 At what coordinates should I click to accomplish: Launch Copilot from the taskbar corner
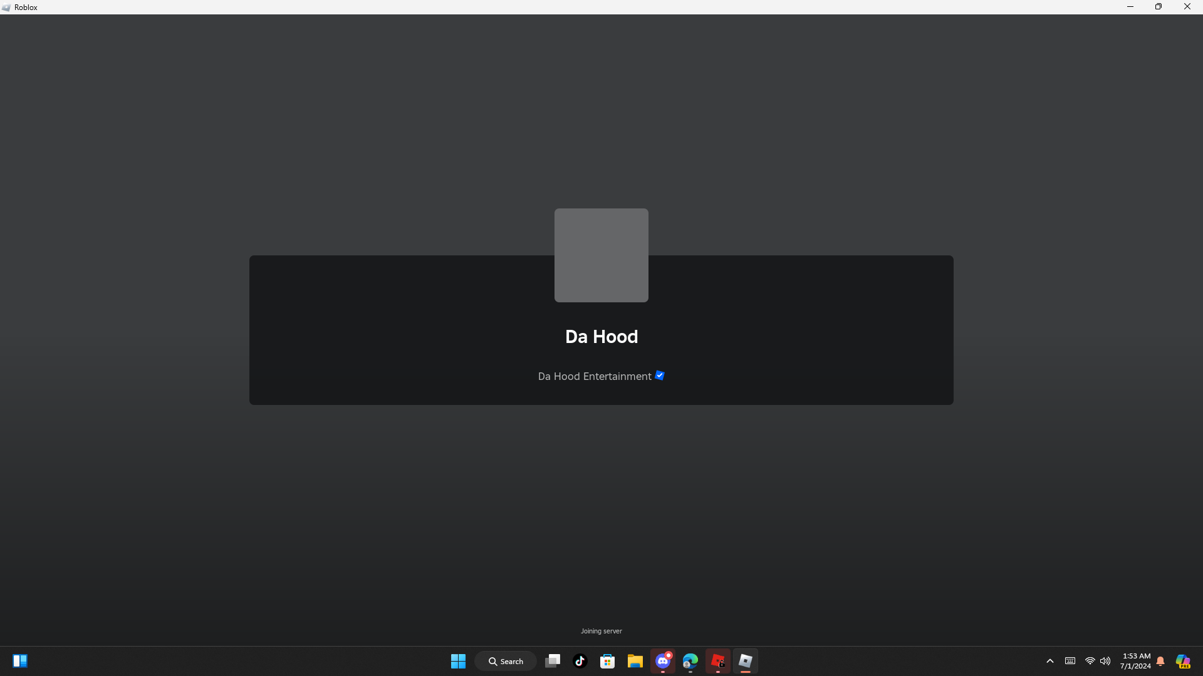[1183, 661]
